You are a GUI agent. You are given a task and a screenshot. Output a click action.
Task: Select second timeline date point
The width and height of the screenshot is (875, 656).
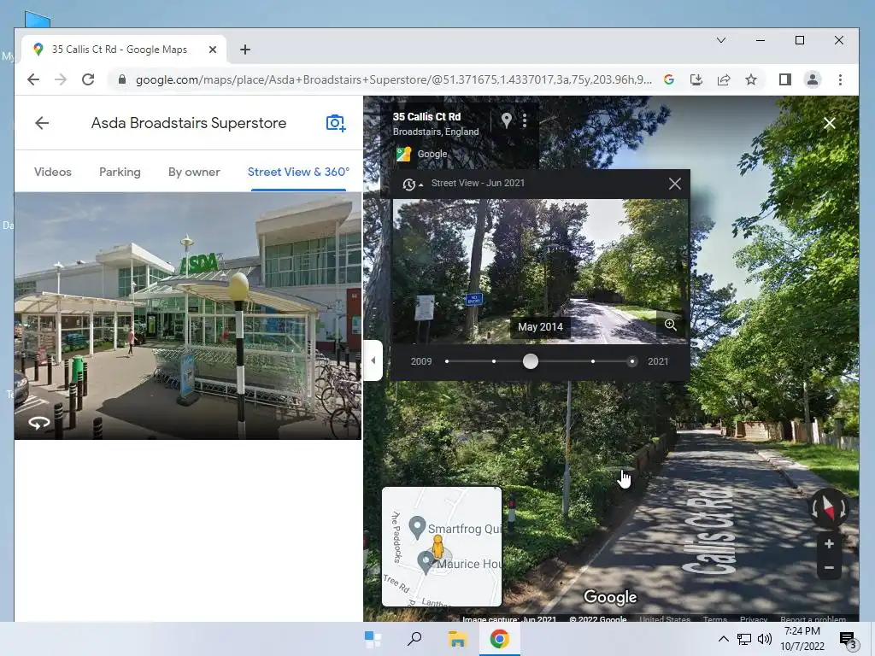click(494, 361)
